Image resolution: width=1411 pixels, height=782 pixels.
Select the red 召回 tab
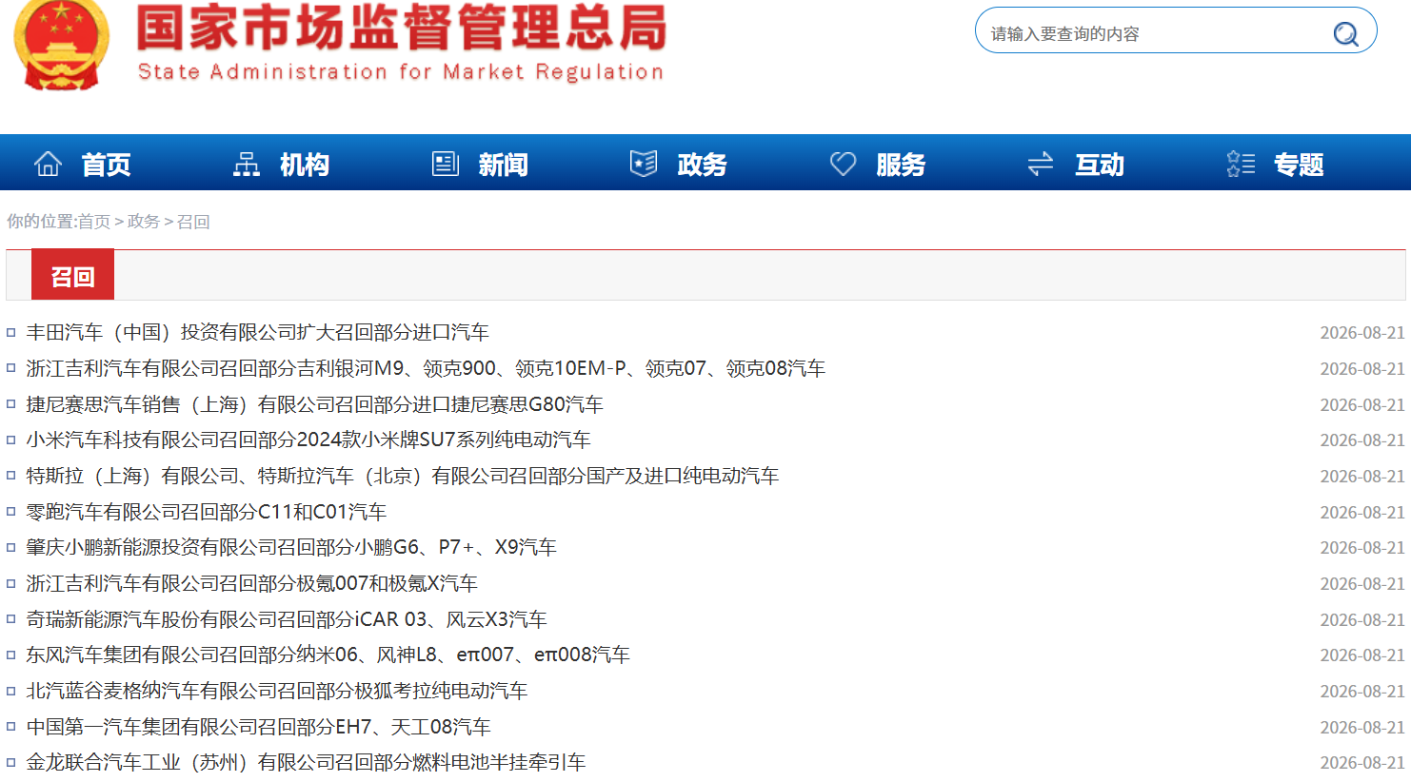(72, 276)
